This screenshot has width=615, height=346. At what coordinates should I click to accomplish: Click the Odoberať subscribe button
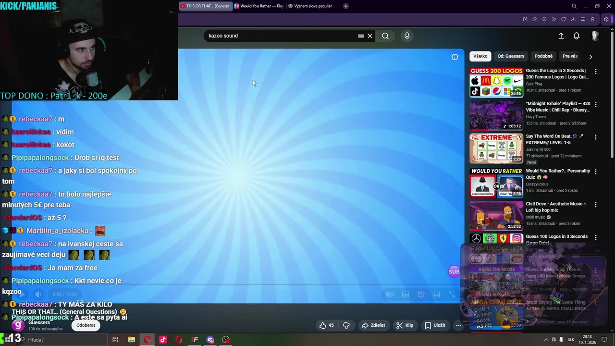(86, 325)
